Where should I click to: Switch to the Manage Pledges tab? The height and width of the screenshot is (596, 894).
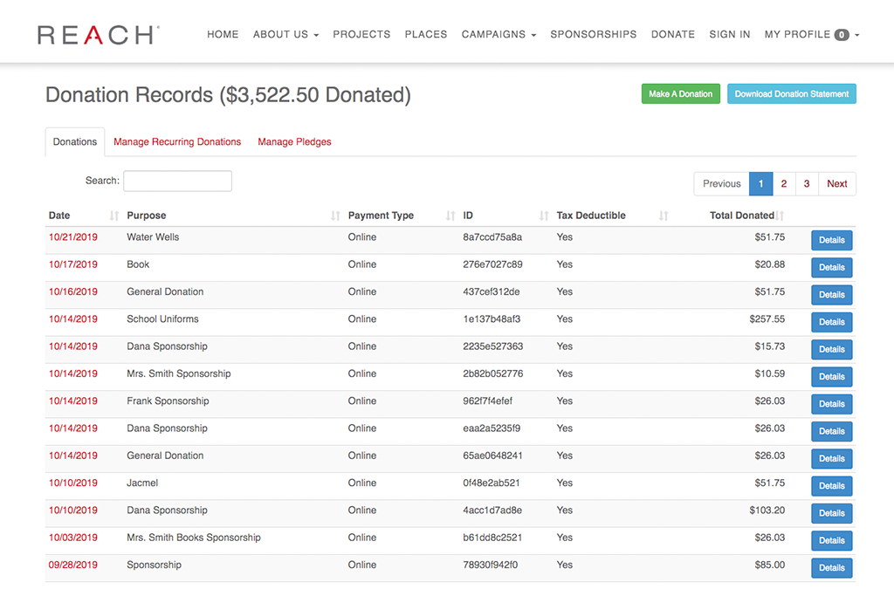tap(294, 141)
